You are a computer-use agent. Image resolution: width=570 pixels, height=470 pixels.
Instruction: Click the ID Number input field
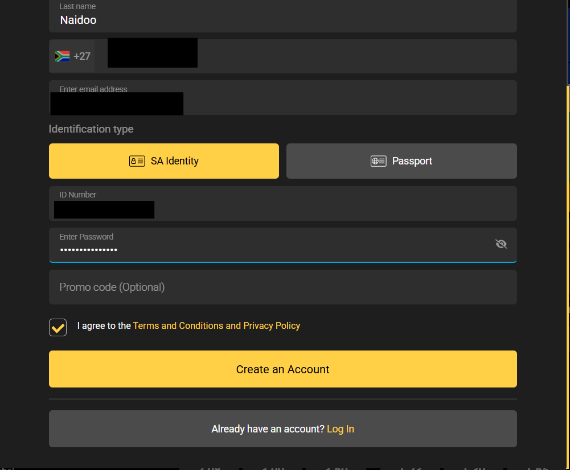(x=283, y=203)
